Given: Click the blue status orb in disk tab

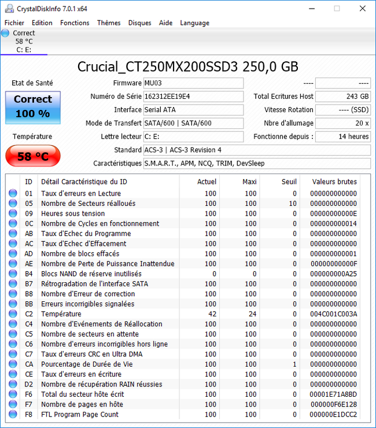Looking at the screenshot, I should click(x=5, y=33).
